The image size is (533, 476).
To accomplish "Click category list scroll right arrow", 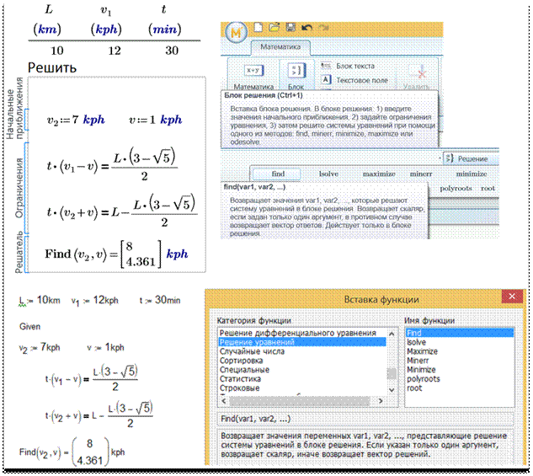I will coord(381,401).
